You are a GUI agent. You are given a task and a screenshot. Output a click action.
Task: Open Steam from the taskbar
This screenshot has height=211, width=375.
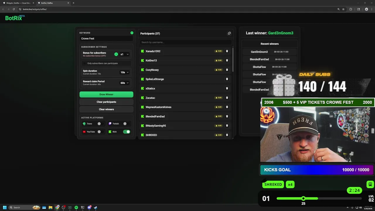pyautogui.click(x=96, y=207)
